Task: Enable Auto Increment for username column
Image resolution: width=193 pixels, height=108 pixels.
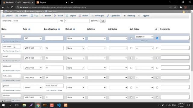Action: (x=157, y=48)
